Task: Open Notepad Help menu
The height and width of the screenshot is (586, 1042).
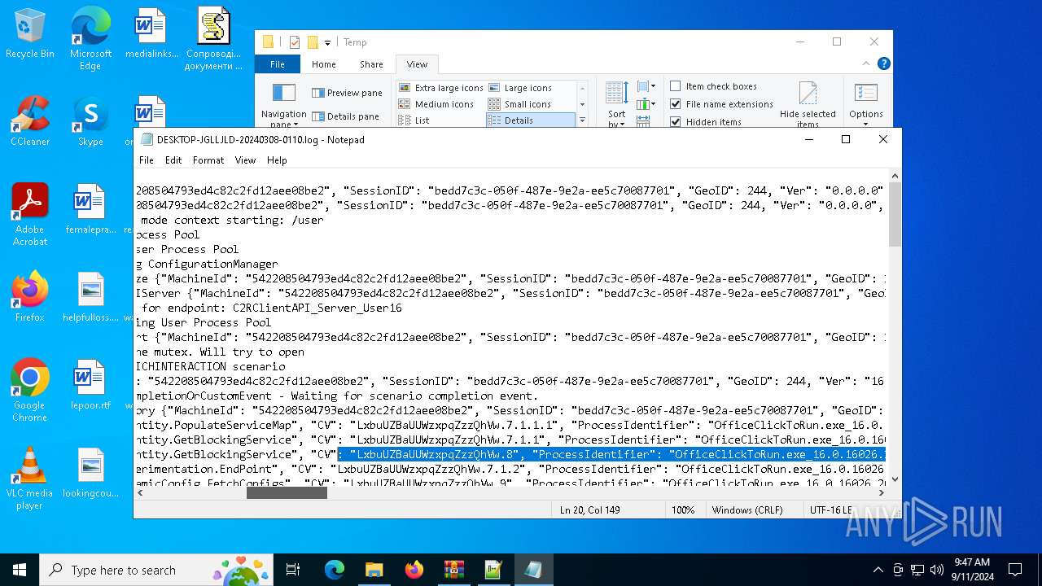Action: [277, 160]
